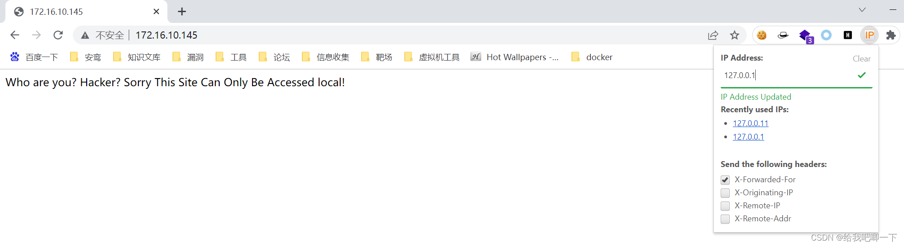
Task: Go back to the previous page
Action: [15, 35]
